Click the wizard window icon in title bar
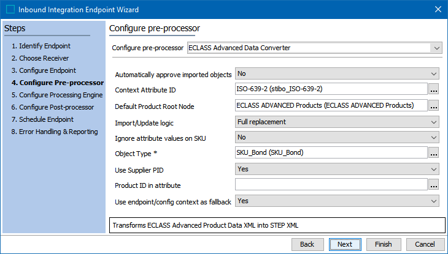448x254 pixels. (10, 9)
